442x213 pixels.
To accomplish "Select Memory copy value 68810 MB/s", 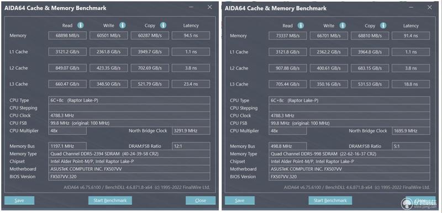I will pos(370,36).
